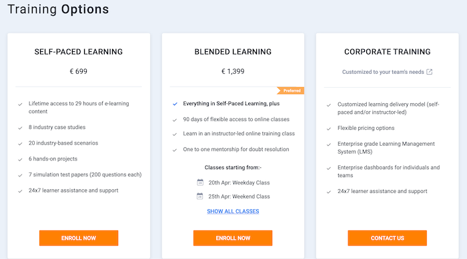The height and width of the screenshot is (259, 467).
Task: Click the blue checkmark beside Everything in Self-Paced Learning
Action: coord(175,104)
